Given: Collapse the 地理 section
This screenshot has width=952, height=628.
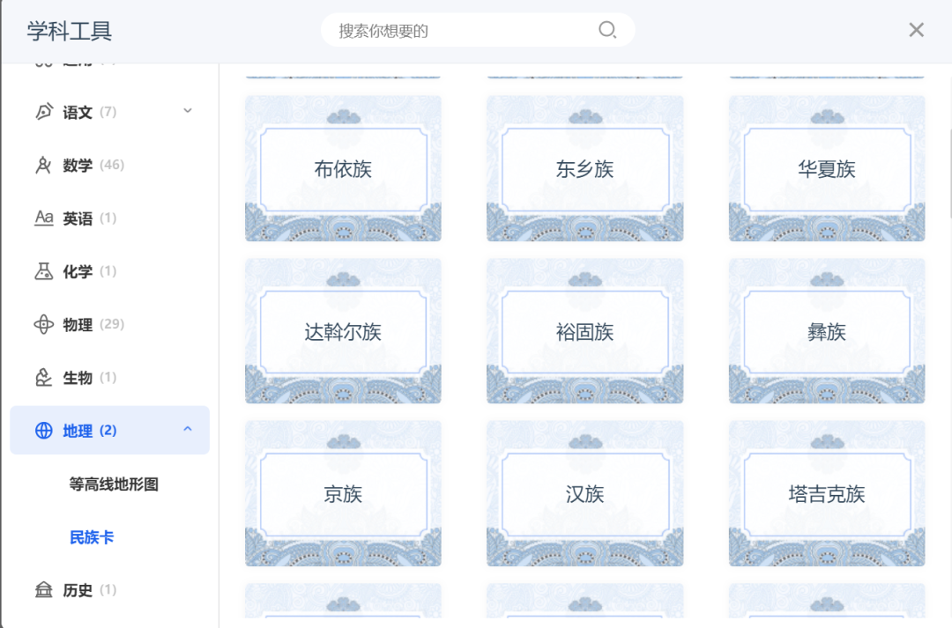Looking at the screenshot, I should pos(186,431).
